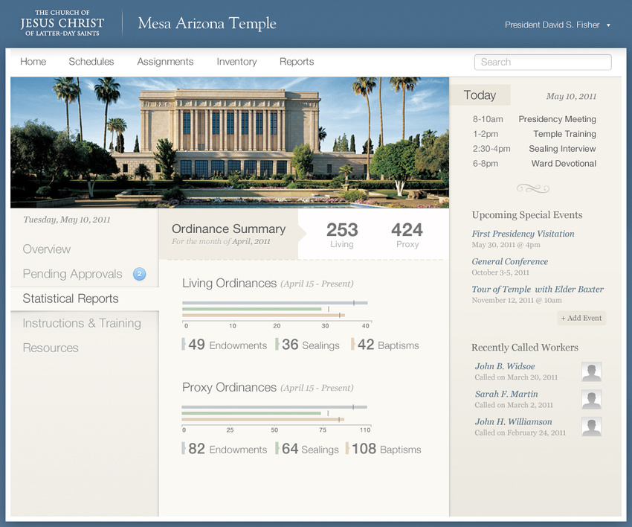Click John H. Williamson's avatar icon
The image size is (632, 527).
click(592, 427)
